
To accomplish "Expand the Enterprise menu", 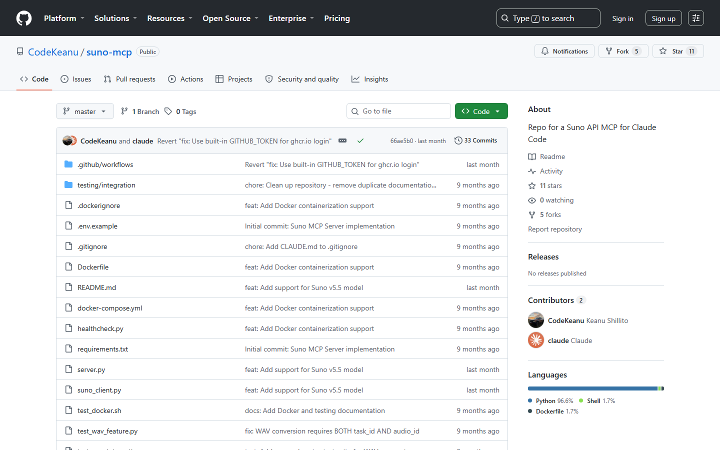I will pyautogui.click(x=291, y=18).
